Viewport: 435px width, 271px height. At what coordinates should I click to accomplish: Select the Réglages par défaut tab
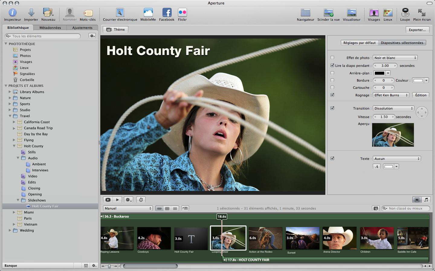(x=359, y=43)
